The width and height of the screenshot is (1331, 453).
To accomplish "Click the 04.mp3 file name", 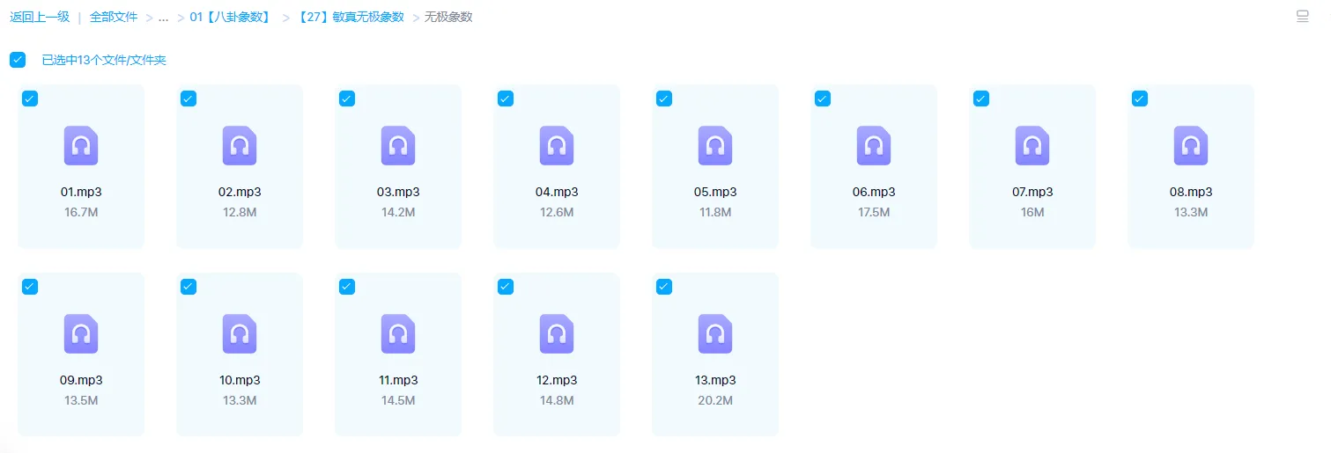I will point(557,192).
